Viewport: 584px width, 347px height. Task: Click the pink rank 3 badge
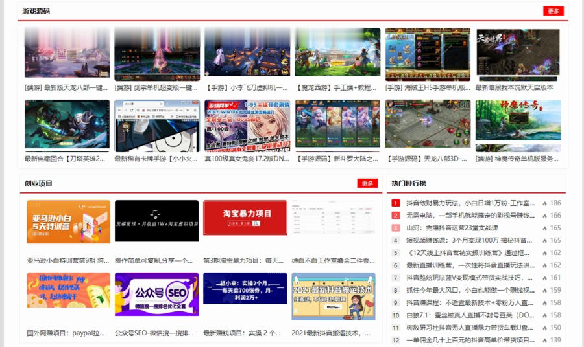pyautogui.click(x=396, y=228)
